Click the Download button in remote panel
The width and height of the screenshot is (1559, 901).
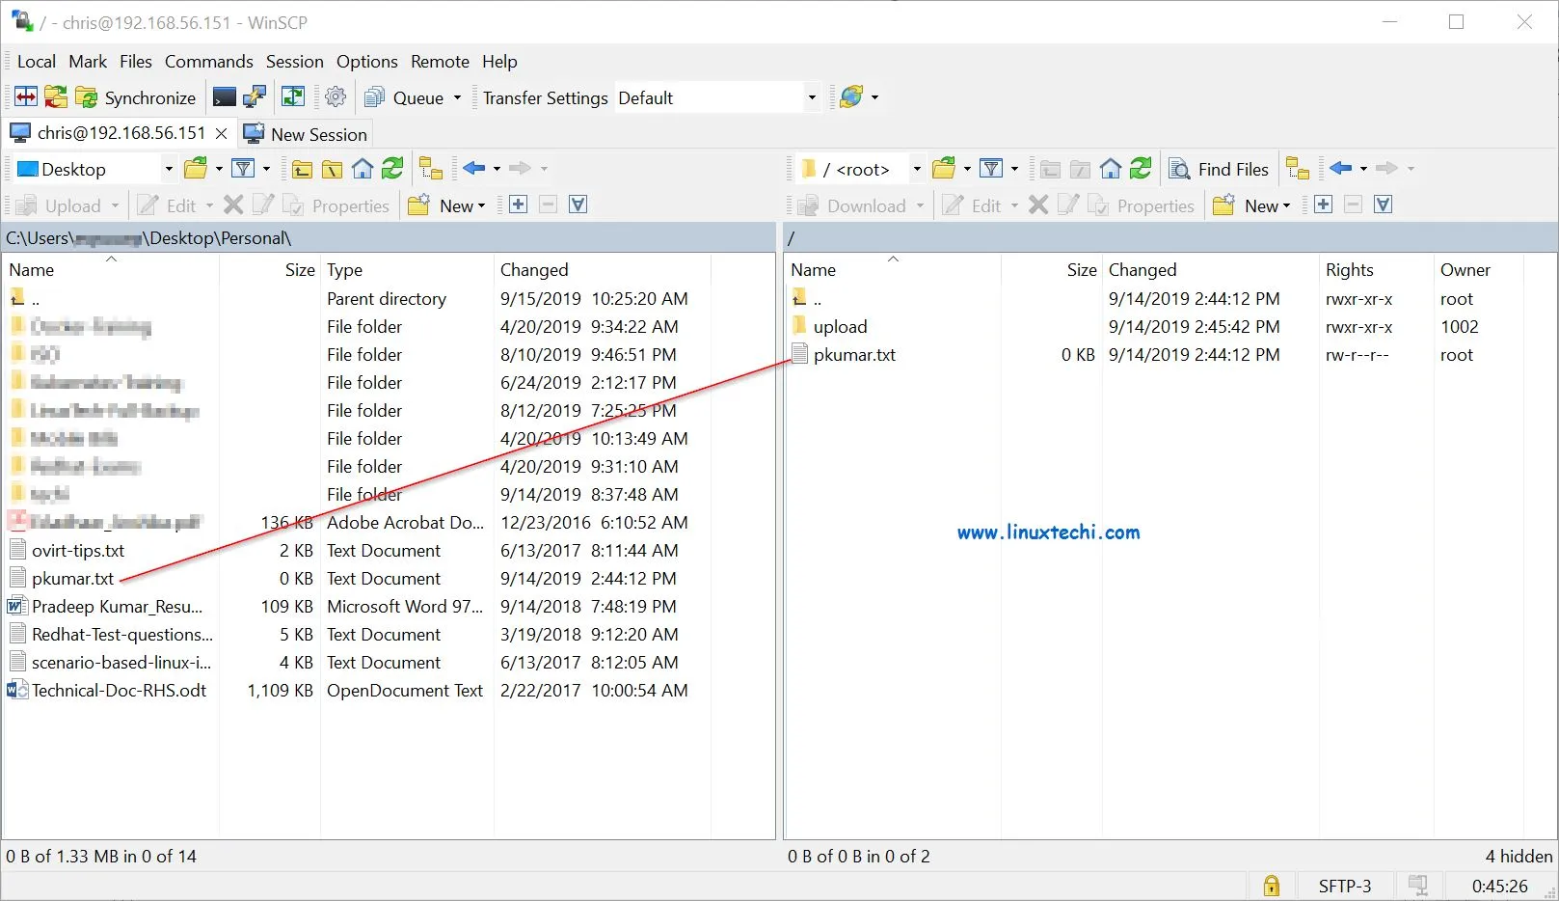pyautogui.click(x=854, y=205)
